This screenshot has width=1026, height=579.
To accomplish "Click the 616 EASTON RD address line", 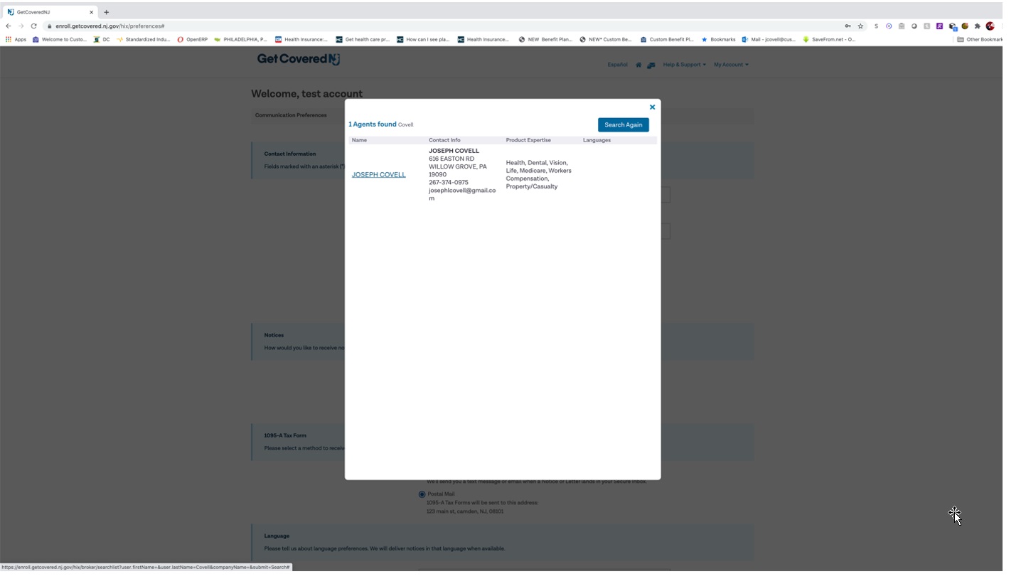I will (451, 159).
